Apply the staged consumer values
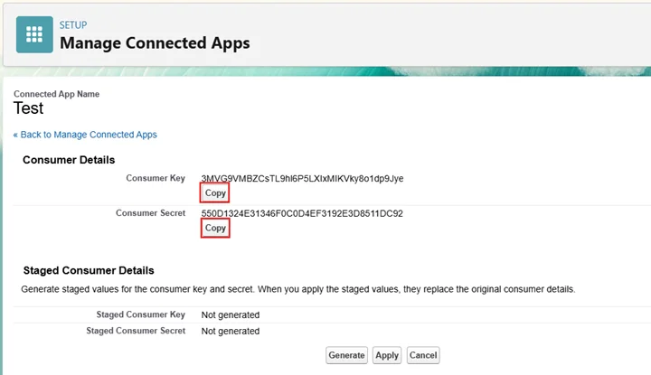Screen dimensions: 651x375 click(387, 355)
